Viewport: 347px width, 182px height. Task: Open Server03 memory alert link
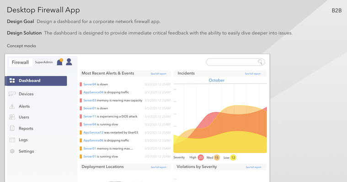(90, 100)
